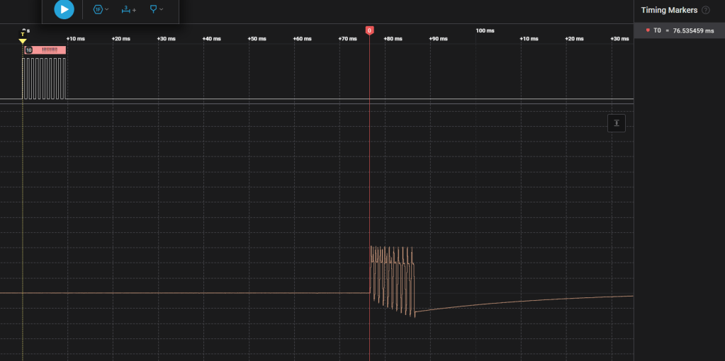This screenshot has height=361, width=725.
Task: Click the +50 ms label on the time ruler
Action: tap(257, 39)
